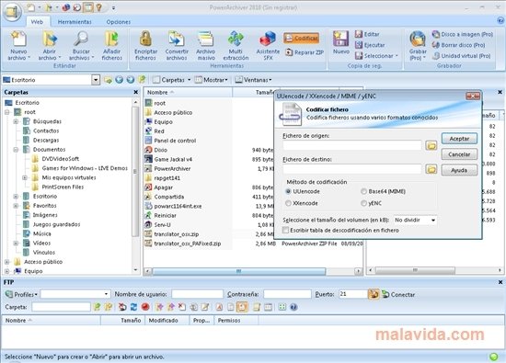The width and height of the screenshot is (506, 363).
Task: Select Unidad virtual (Pro)
Action: coord(462,56)
